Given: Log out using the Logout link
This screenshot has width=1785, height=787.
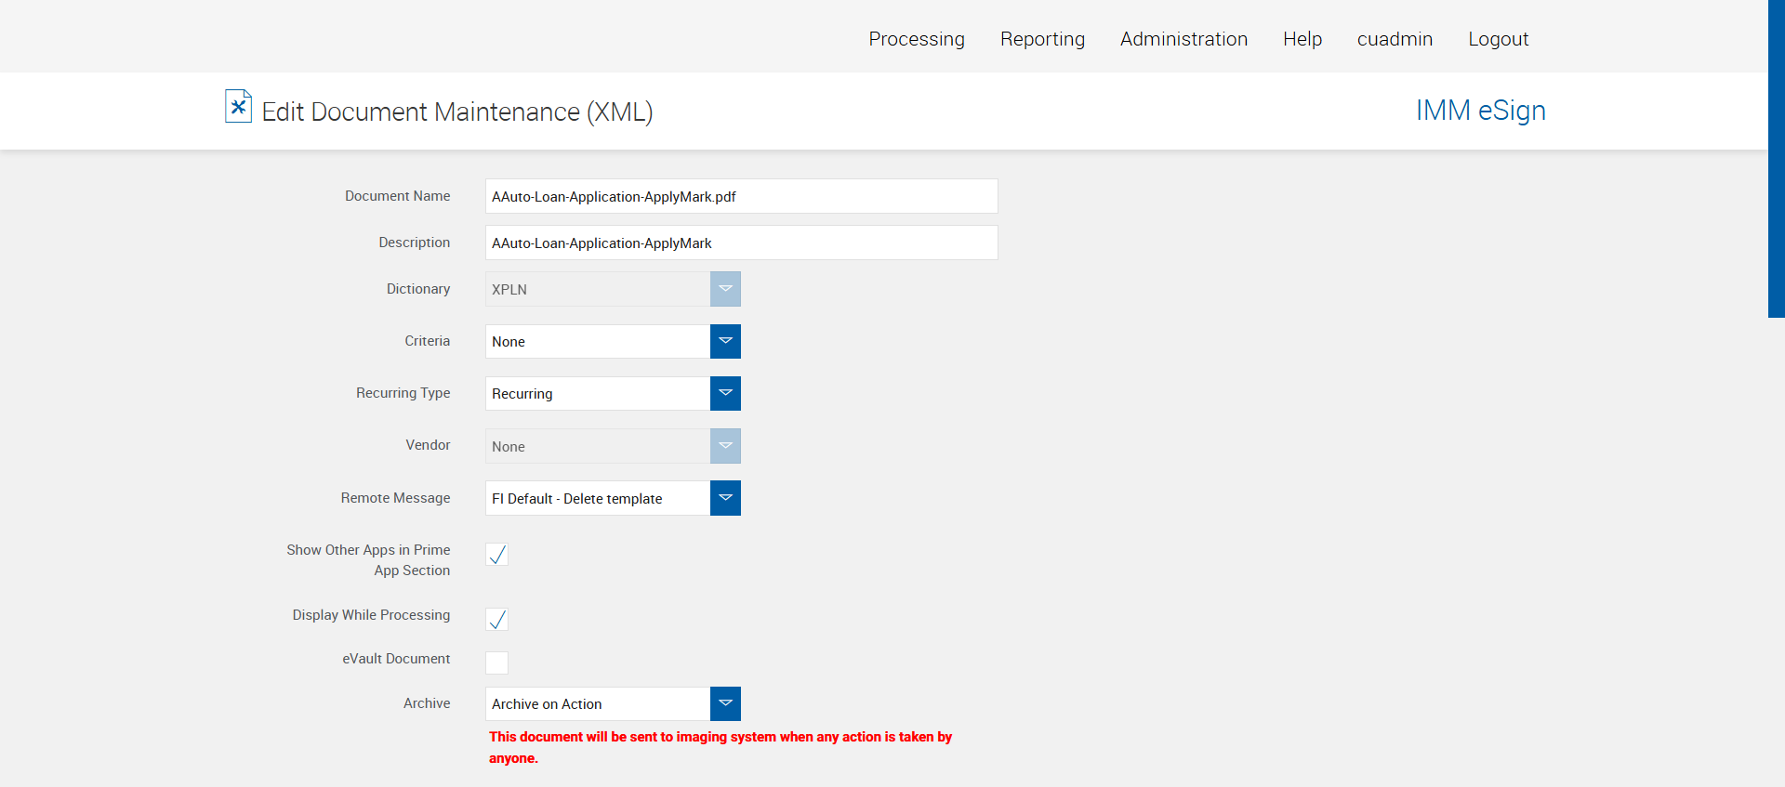Looking at the screenshot, I should [x=1498, y=39].
